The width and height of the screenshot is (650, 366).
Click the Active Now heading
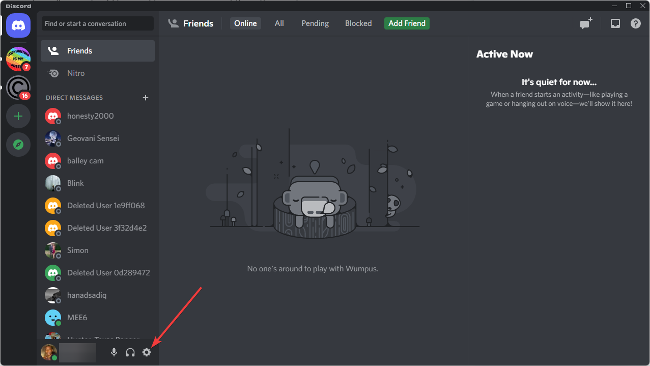point(504,54)
